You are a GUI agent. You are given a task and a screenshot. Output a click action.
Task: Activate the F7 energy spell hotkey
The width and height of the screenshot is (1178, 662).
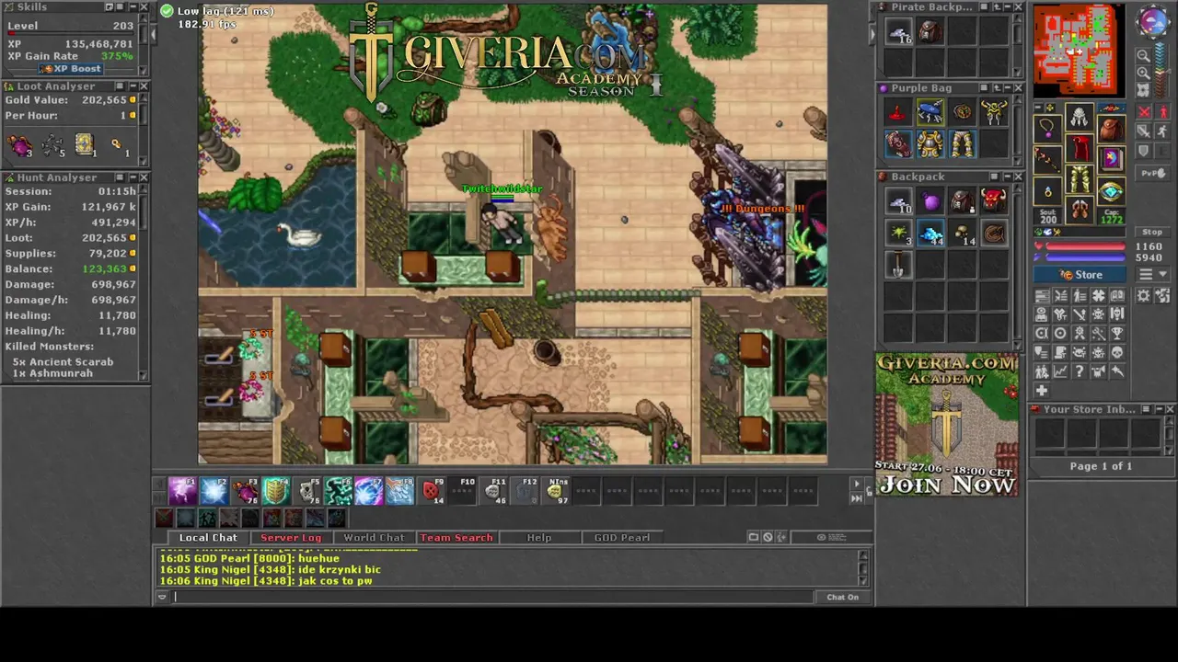point(368,492)
